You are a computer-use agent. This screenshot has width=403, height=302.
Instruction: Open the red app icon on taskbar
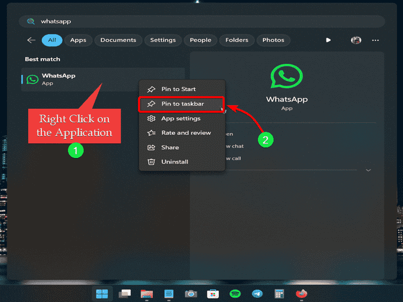click(302, 294)
